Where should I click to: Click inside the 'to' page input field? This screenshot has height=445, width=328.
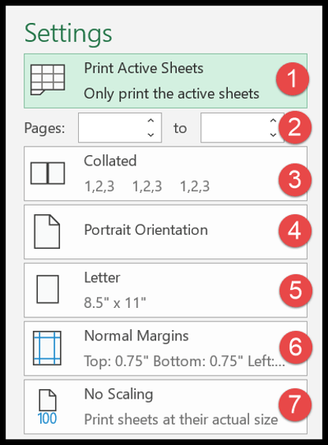pyautogui.click(x=234, y=128)
